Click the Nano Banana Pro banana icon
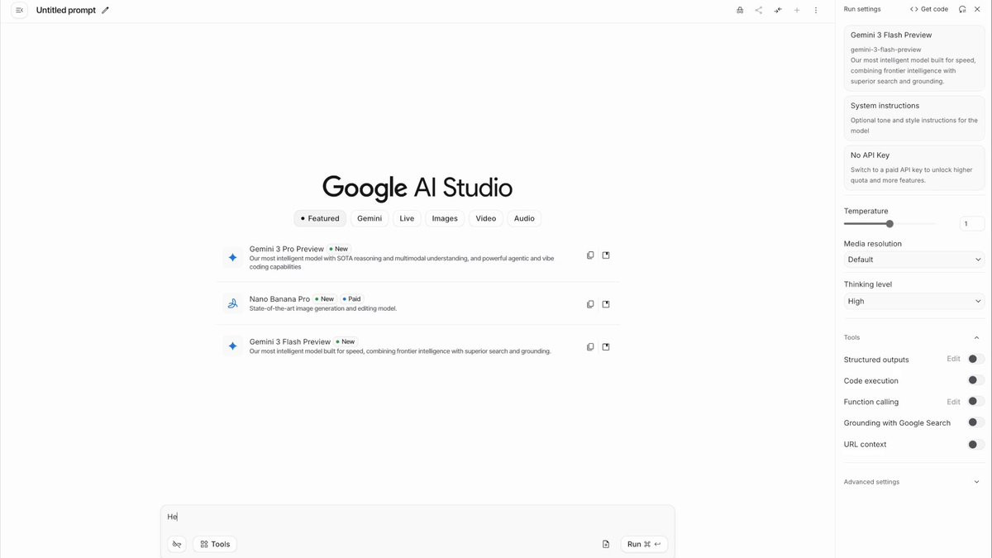992x558 pixels. [232, 303]
